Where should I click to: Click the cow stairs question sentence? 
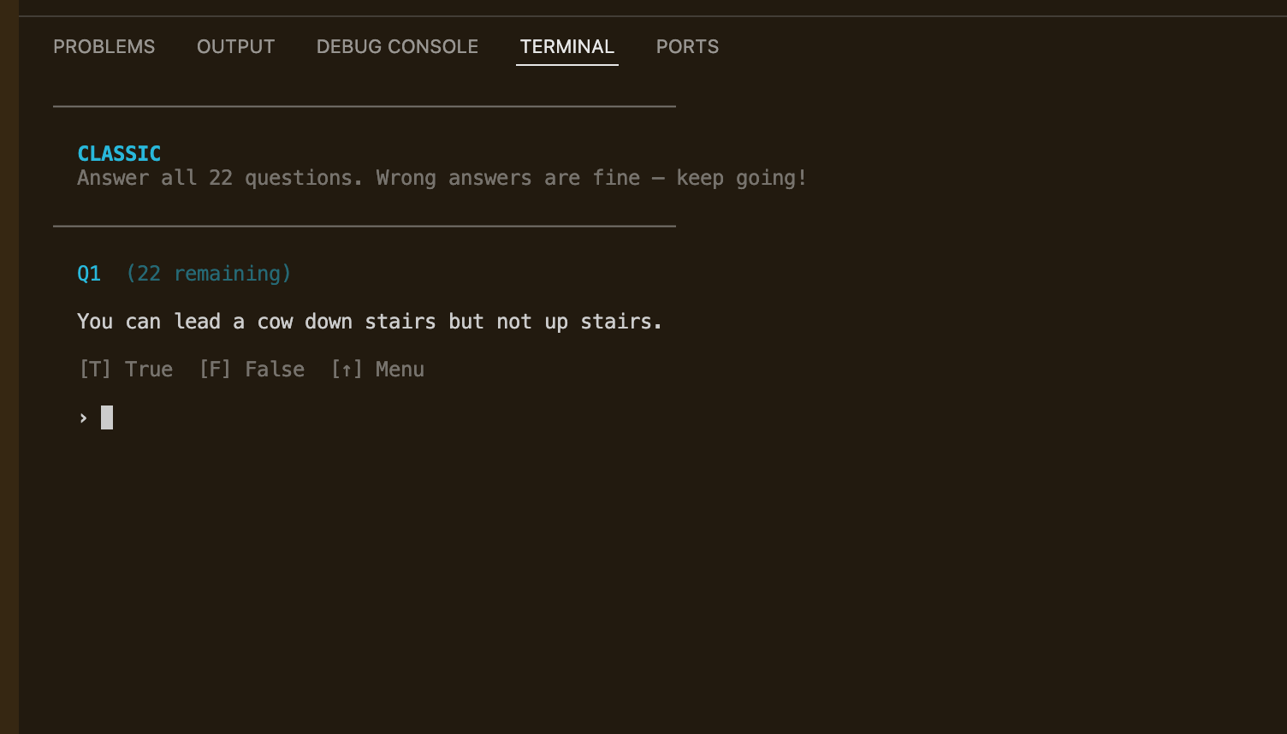370,322
